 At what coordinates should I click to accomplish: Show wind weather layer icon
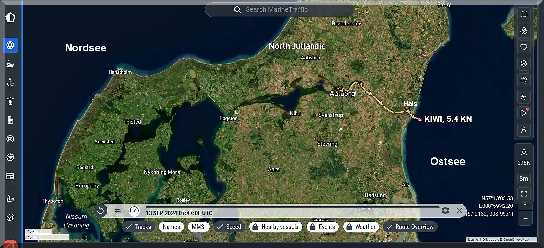tap(524, 80)
